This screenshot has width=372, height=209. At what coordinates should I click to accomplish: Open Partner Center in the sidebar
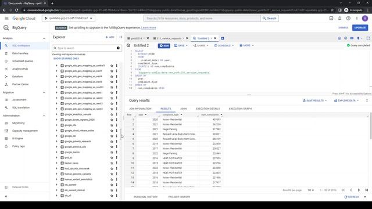coord(20,84)
